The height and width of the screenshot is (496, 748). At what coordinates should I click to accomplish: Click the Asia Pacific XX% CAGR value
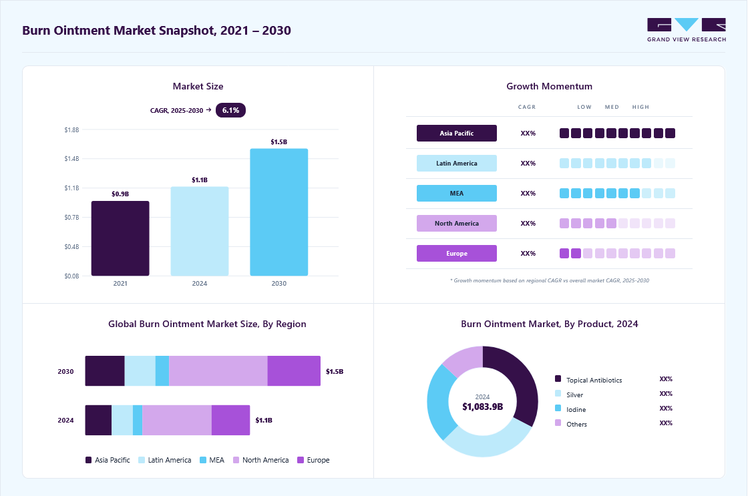click(x=528, y=133)
